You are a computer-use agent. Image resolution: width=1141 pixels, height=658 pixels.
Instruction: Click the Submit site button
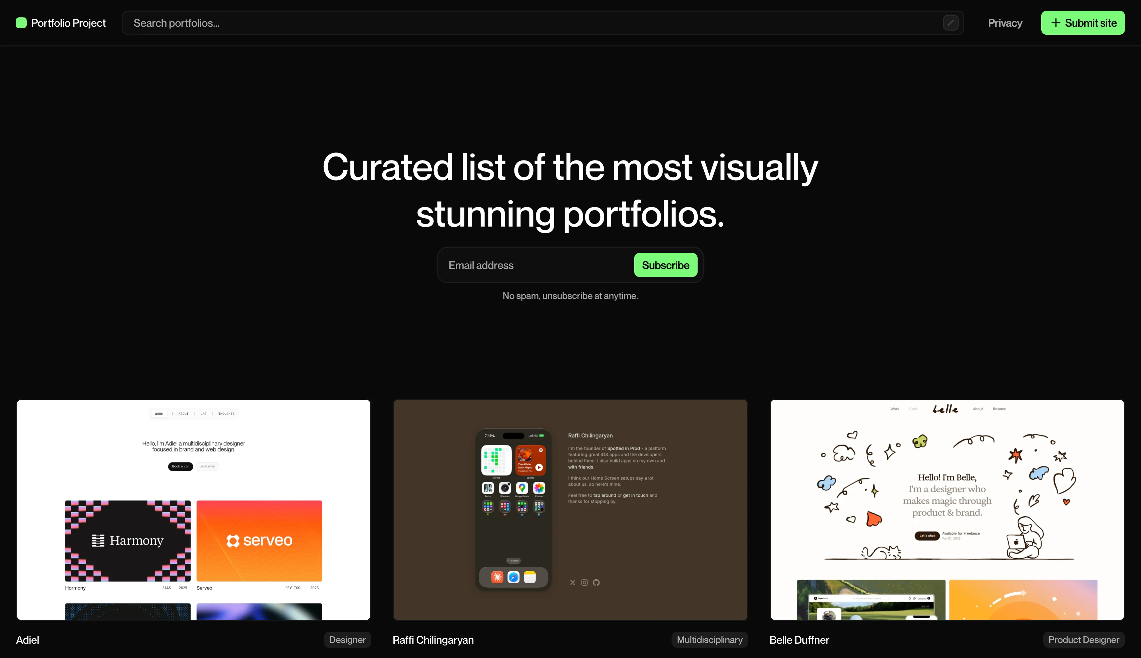[1083, 23]
